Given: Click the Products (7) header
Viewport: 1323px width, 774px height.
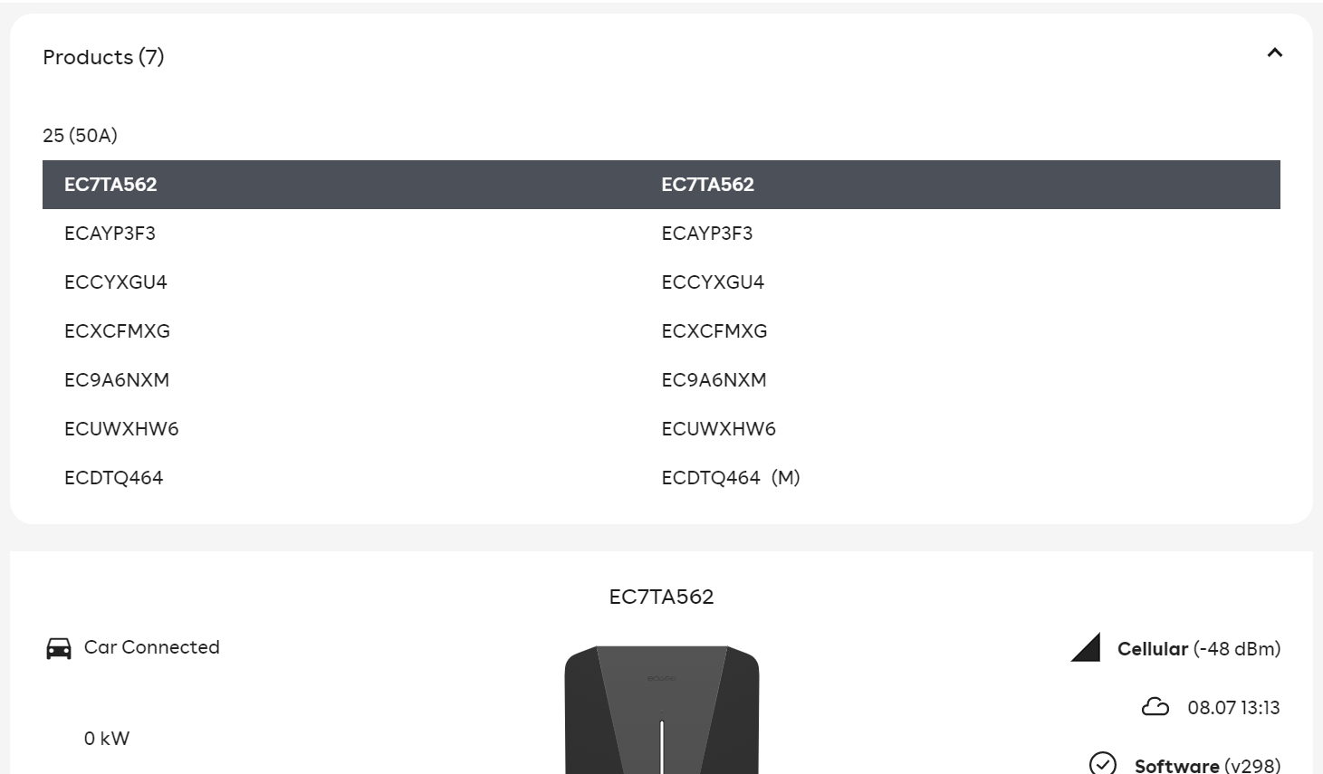Looking at the screenshot, I should 103,57.
